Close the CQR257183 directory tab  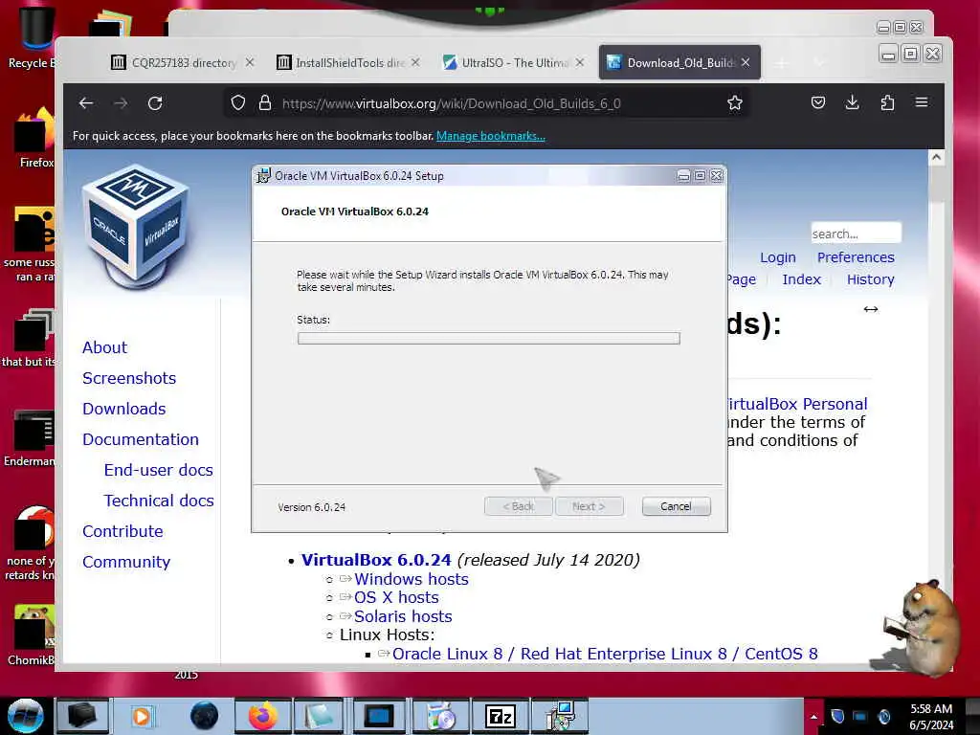250,62
